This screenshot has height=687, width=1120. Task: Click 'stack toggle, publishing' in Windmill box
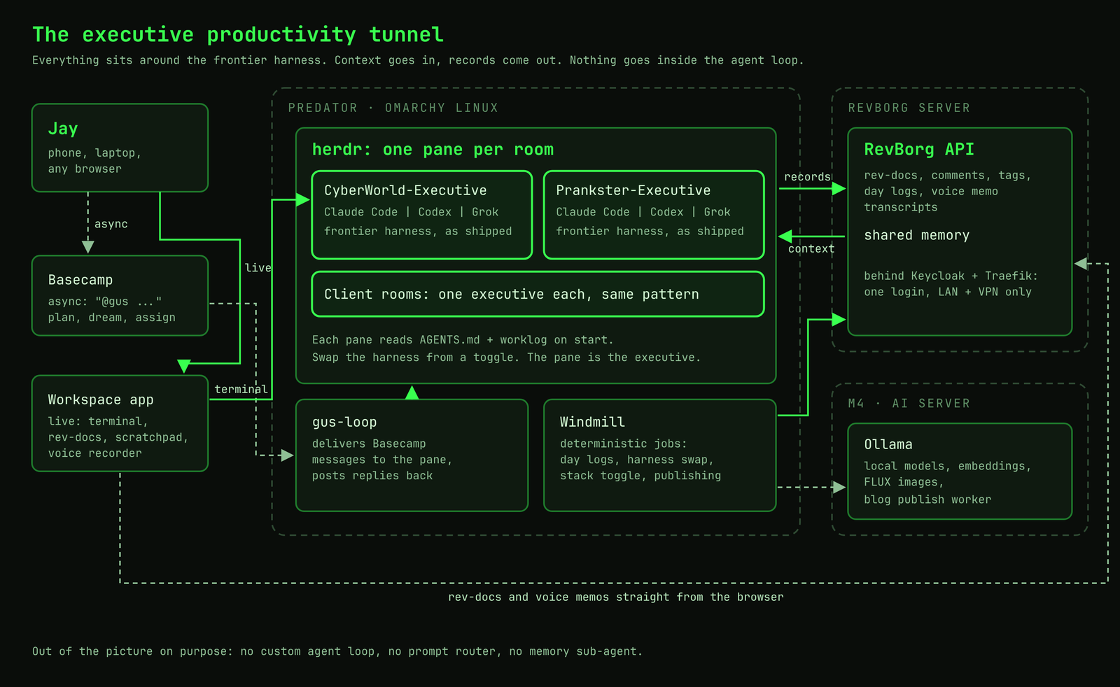tap(640, 476)
